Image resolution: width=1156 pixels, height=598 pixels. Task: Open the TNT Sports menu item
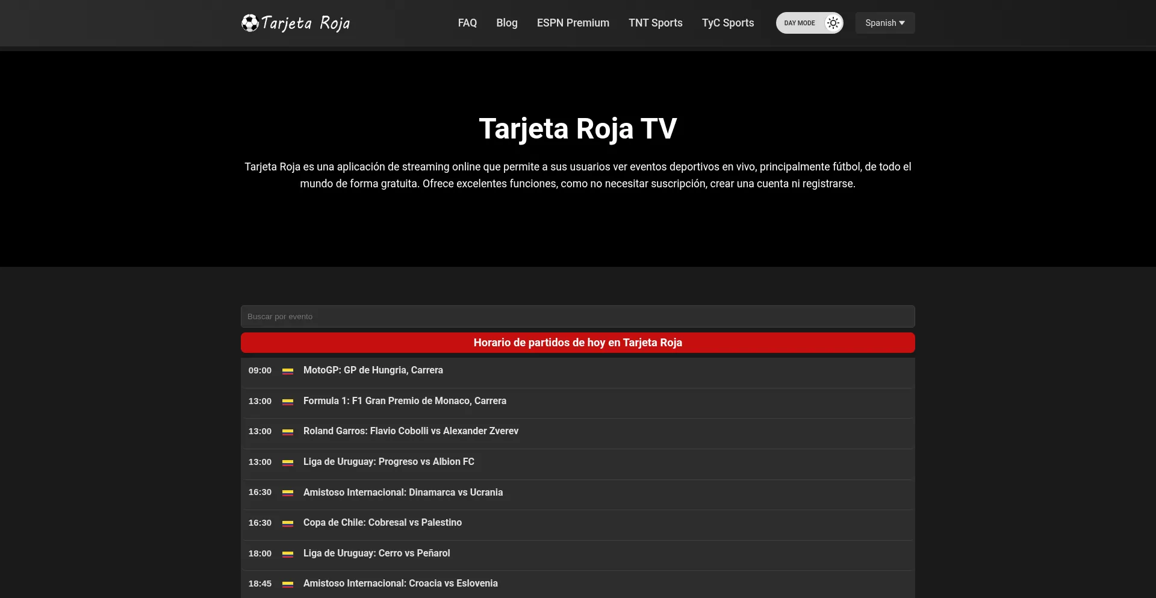[656, 23]
